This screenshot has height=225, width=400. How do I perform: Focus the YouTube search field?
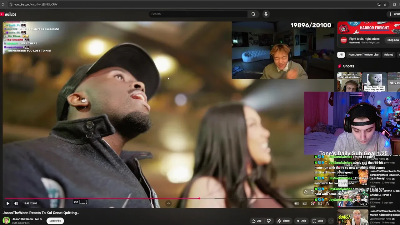(198, 14)
